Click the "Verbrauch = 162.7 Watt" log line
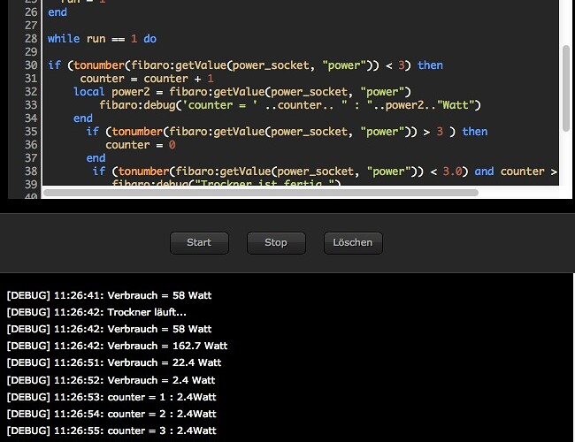 pos(117,346)
